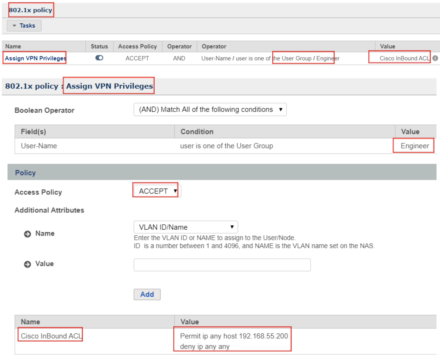
Task: Open the VLAN ID/Name attribute dropdown
Action: pos(186,227)
